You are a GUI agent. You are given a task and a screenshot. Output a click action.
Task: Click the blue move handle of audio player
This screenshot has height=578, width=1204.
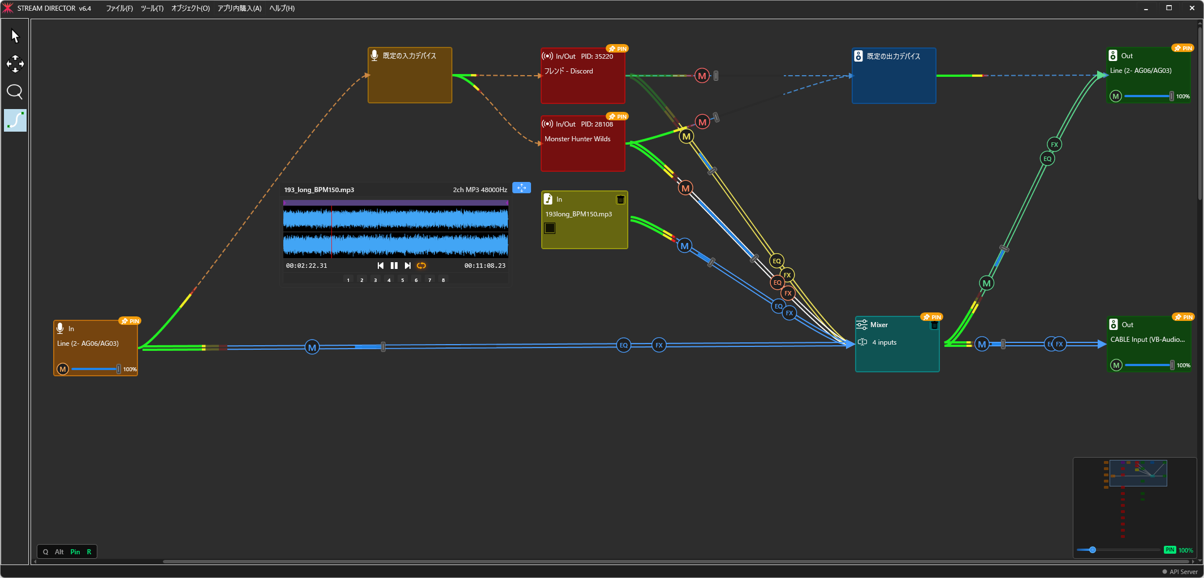[521, 188]
